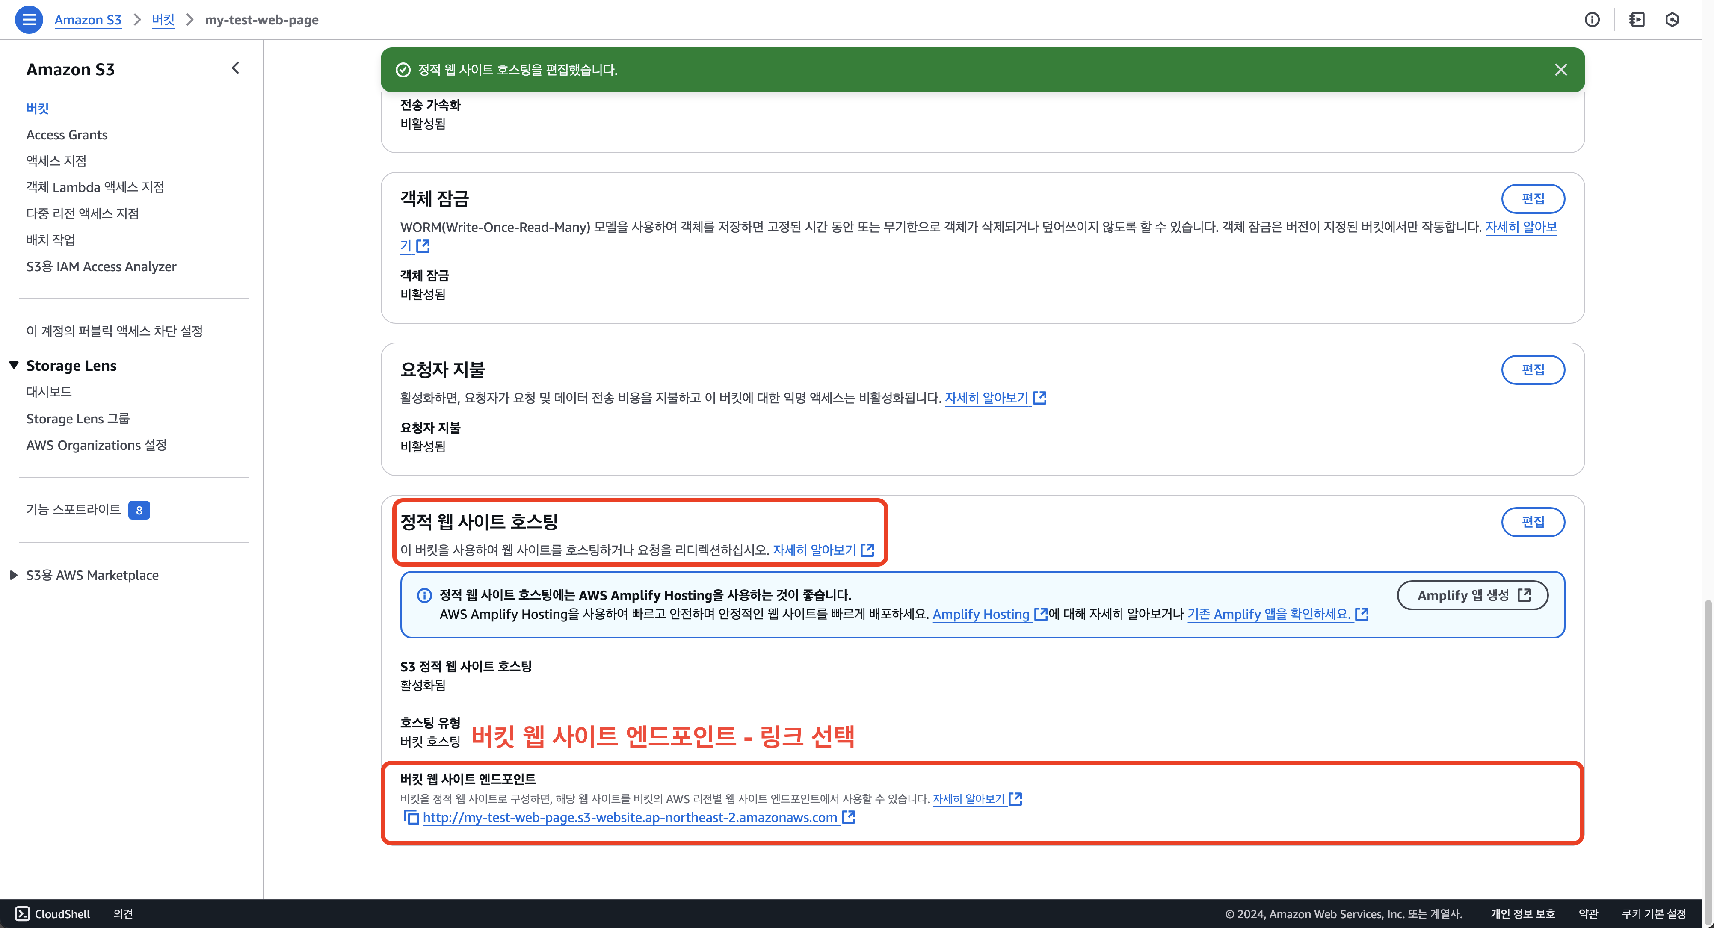Screen dimensions: 1714x928
Task: Click the hexagon settings icon at top right
Action: pyautogui.click(x=1672, y=19)
